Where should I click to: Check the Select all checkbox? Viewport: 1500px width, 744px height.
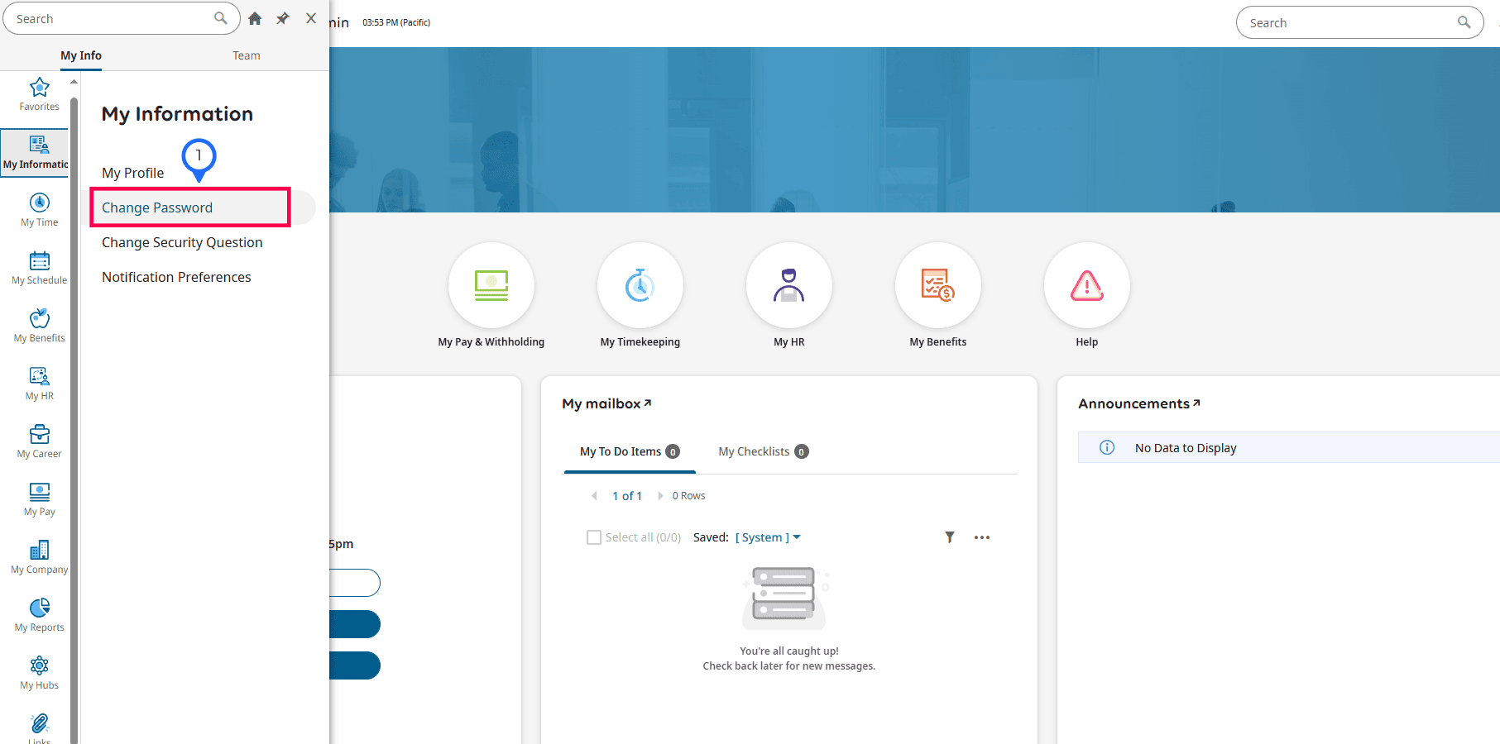point(594,537)
